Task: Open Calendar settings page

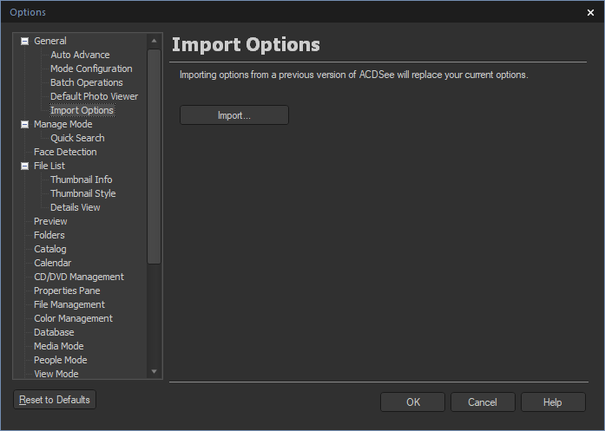Action: [x=52, y=263]
